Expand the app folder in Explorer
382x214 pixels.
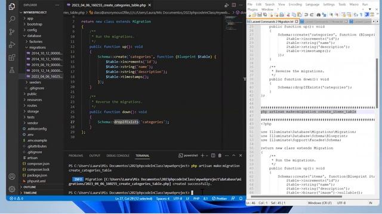point(41,18)
